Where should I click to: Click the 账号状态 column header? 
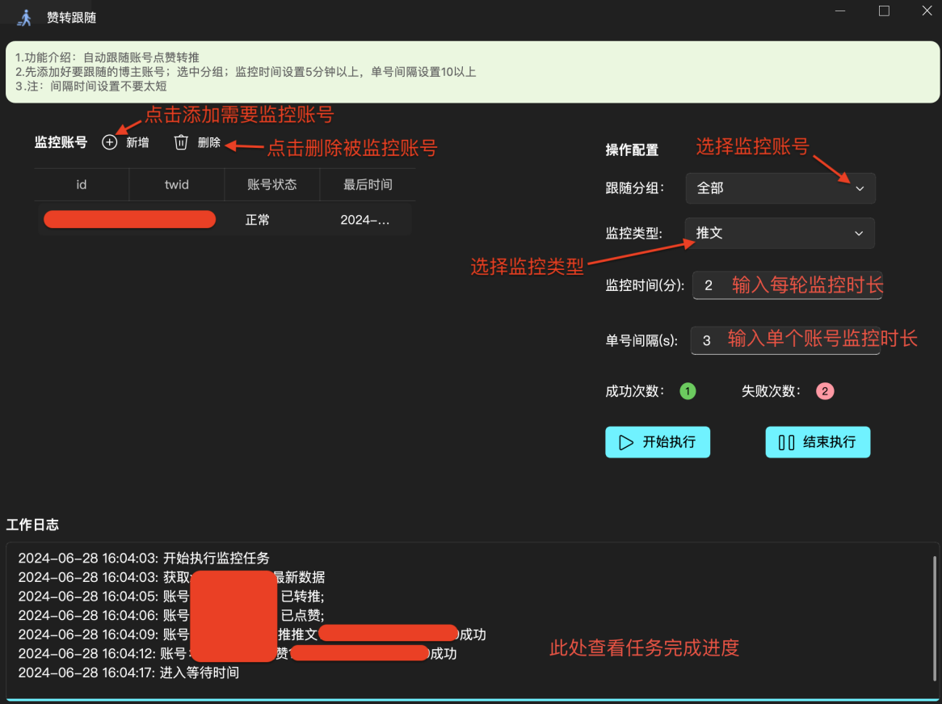coord(271,184)
